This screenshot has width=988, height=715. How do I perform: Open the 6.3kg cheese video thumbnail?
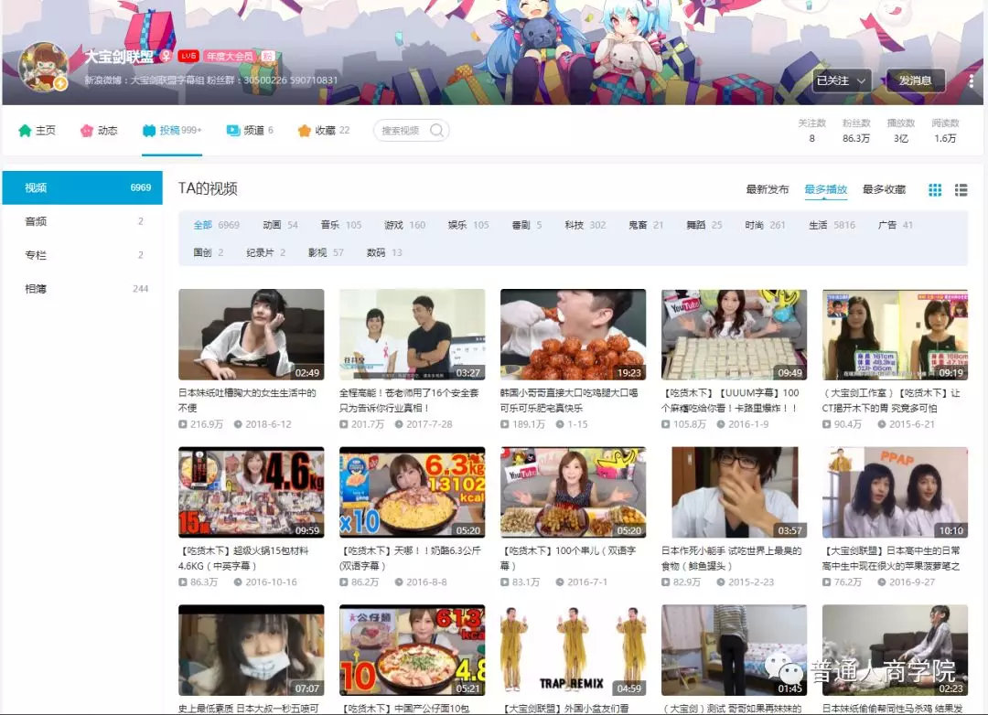(x=412, y=493)
